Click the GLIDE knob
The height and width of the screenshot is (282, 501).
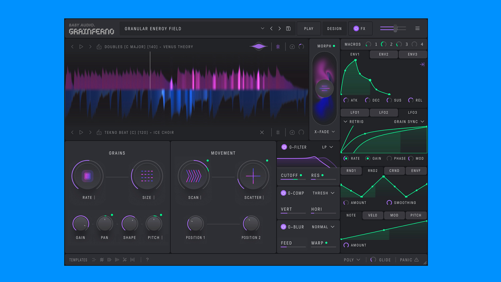pyautogui.click(x=373, y=260)
